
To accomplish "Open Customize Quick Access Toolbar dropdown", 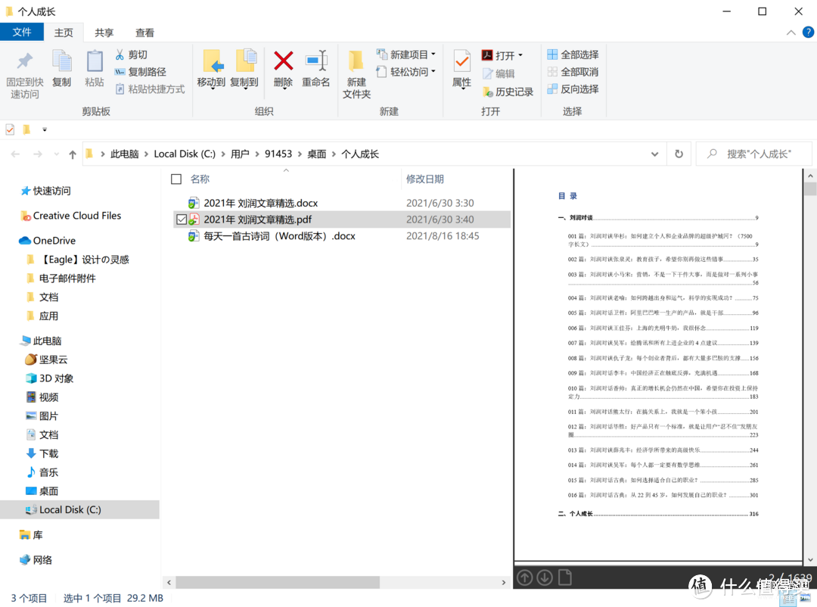I will click(45, 129).
